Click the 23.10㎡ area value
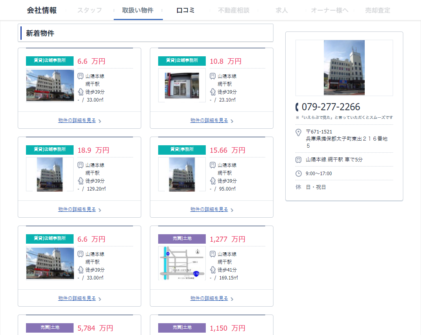Screen dimensions: 421x335 tap(227, 100)
